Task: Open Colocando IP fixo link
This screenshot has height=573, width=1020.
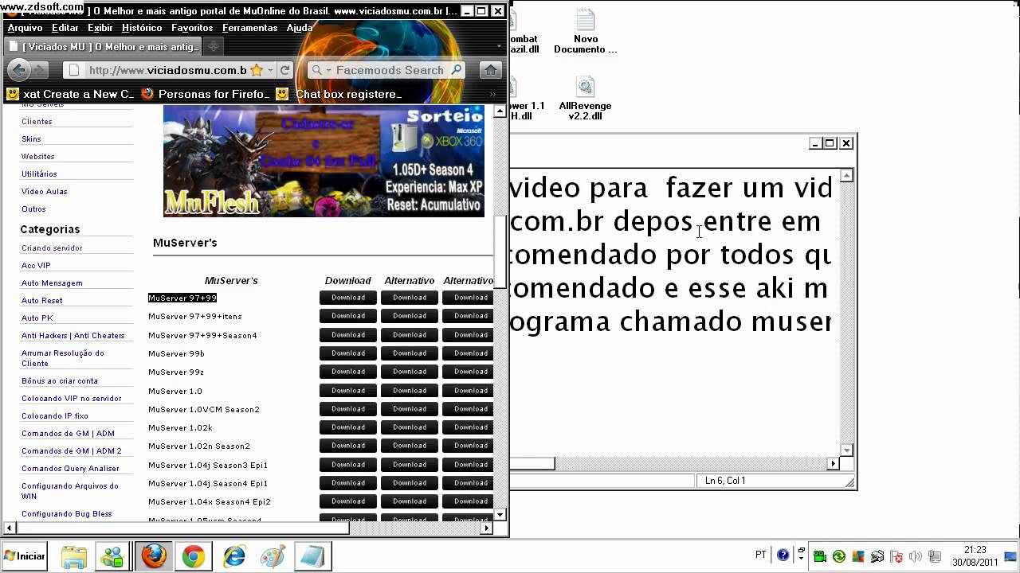Action: pyautogui.click(x=55, y=416)
